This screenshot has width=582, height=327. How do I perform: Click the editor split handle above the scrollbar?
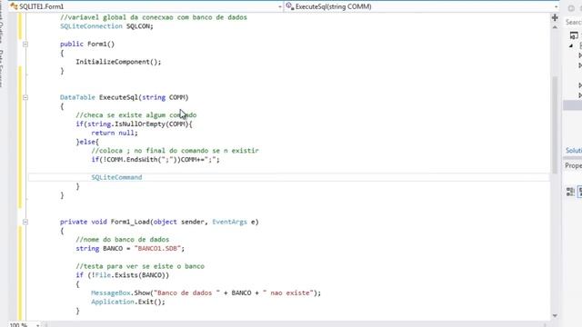tap(555, 17)
